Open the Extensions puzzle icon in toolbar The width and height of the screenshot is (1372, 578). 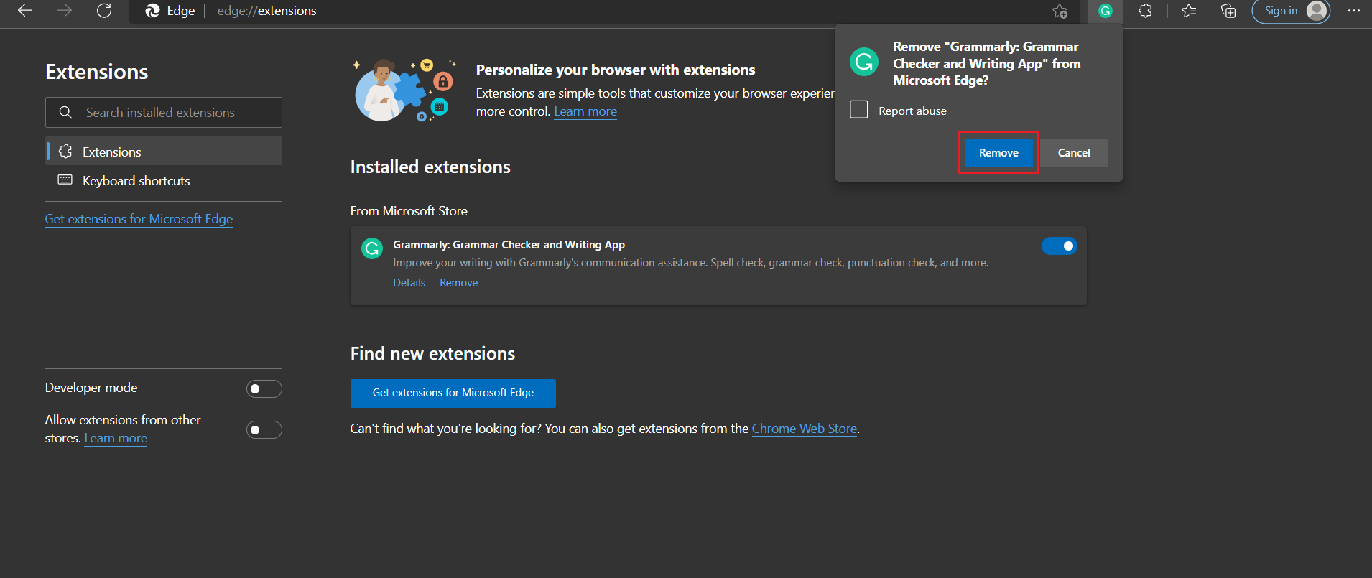(x=1145, y=11)
